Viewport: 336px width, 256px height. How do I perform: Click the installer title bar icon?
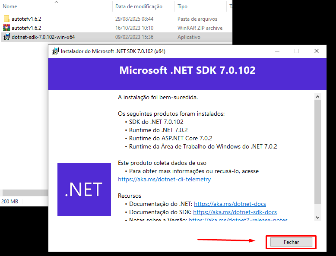[55, 51]
